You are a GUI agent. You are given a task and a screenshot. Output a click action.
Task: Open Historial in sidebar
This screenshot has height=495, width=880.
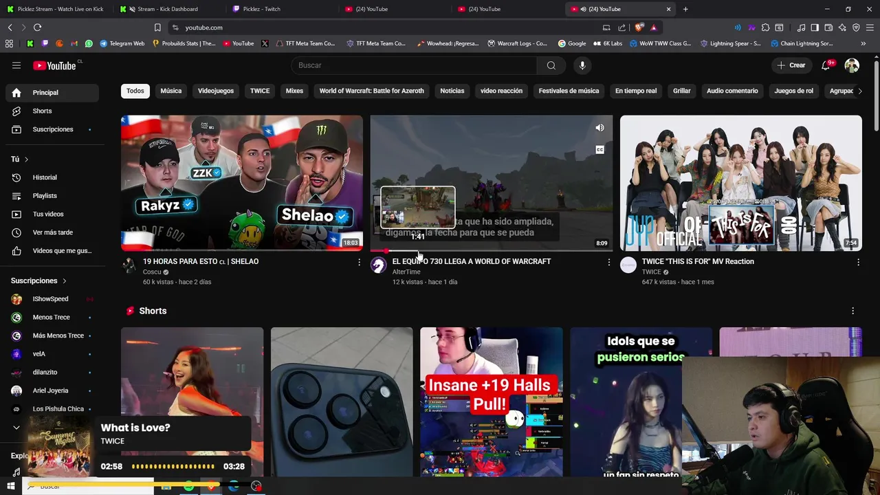coord(52,177)
